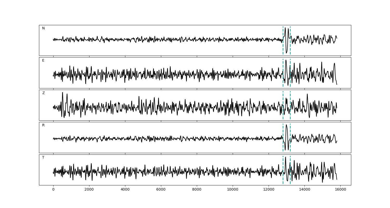This screenshot has height=208, width=390.
Task: Click the 0 tick label on x-axis
Action: [53, 190]
